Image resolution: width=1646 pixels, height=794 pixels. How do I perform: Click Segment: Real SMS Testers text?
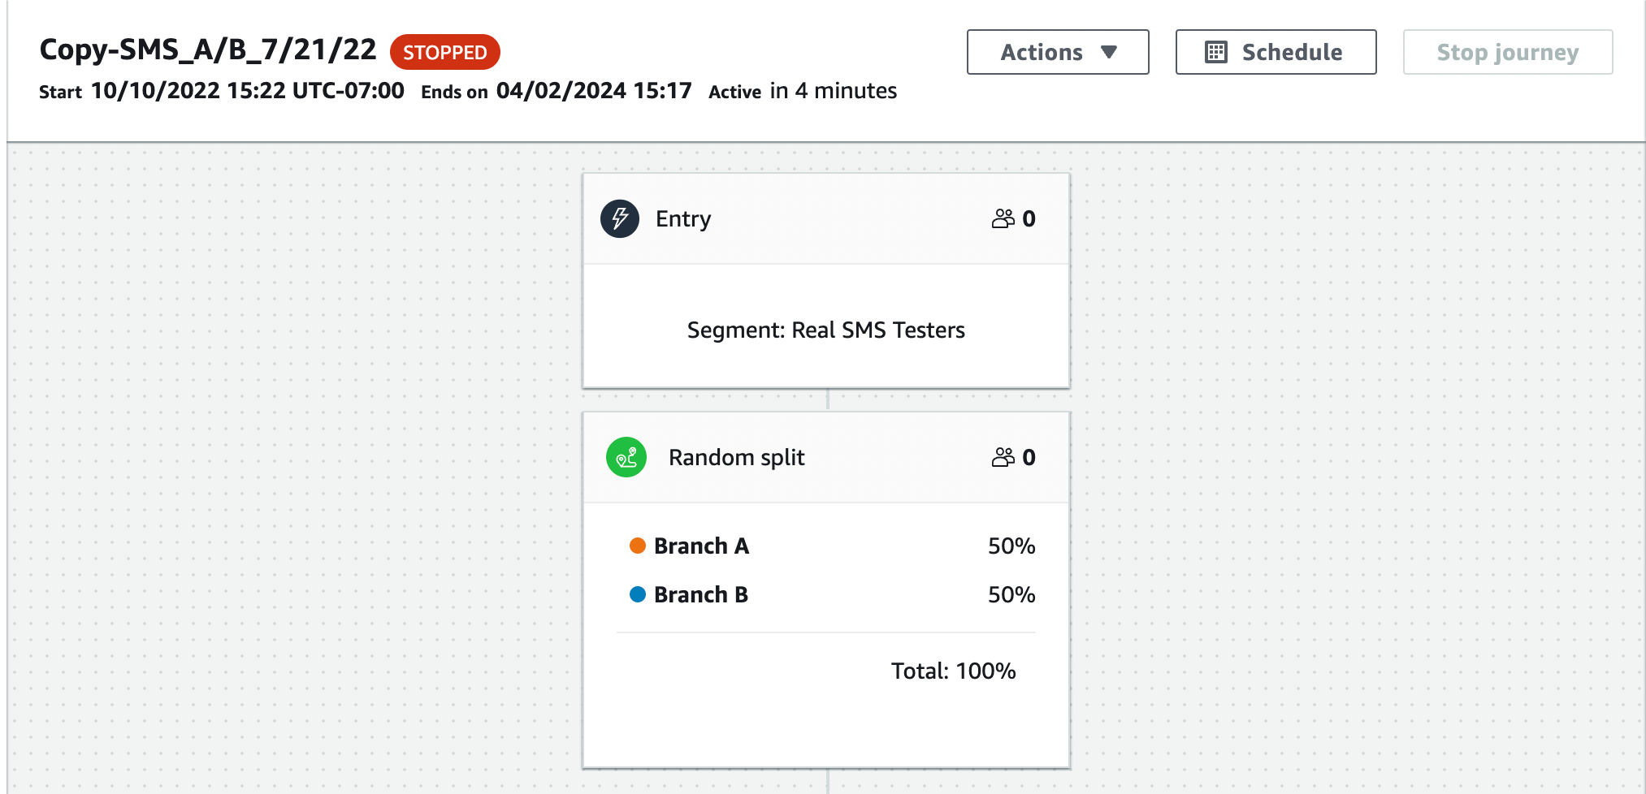pos(825,330)
